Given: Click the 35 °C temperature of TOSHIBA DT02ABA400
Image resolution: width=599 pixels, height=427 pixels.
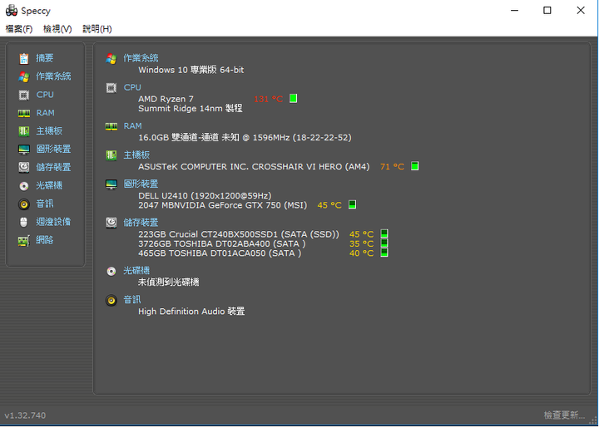Looking at the screenshot, I should click(x=361, y=244).
